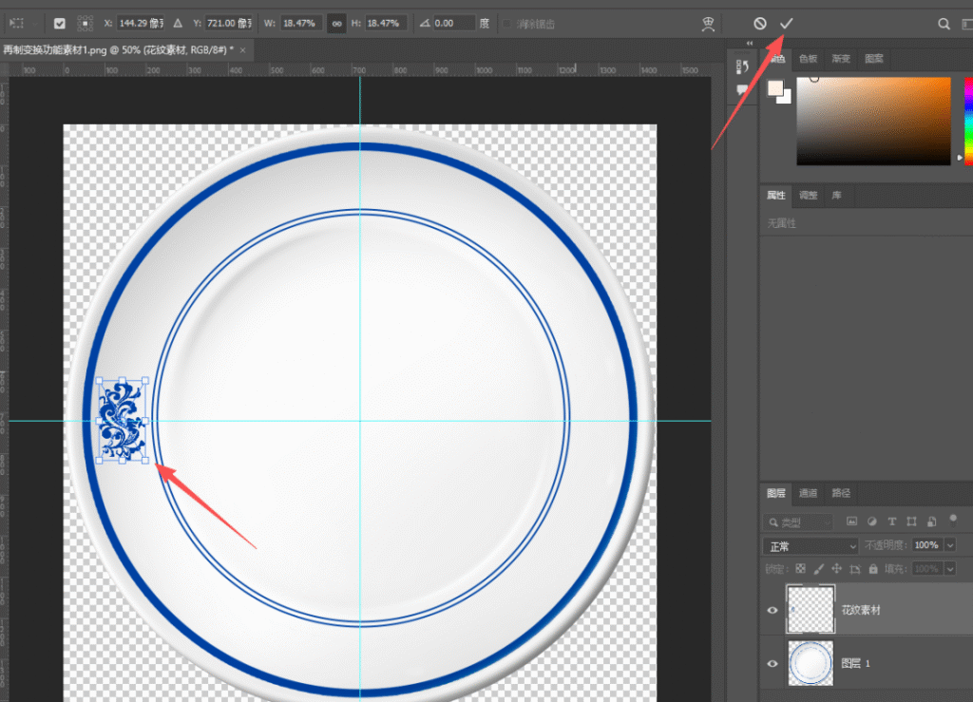
Task: Switch to the 渐变 gradients tab
Action: tap(841, 59)
